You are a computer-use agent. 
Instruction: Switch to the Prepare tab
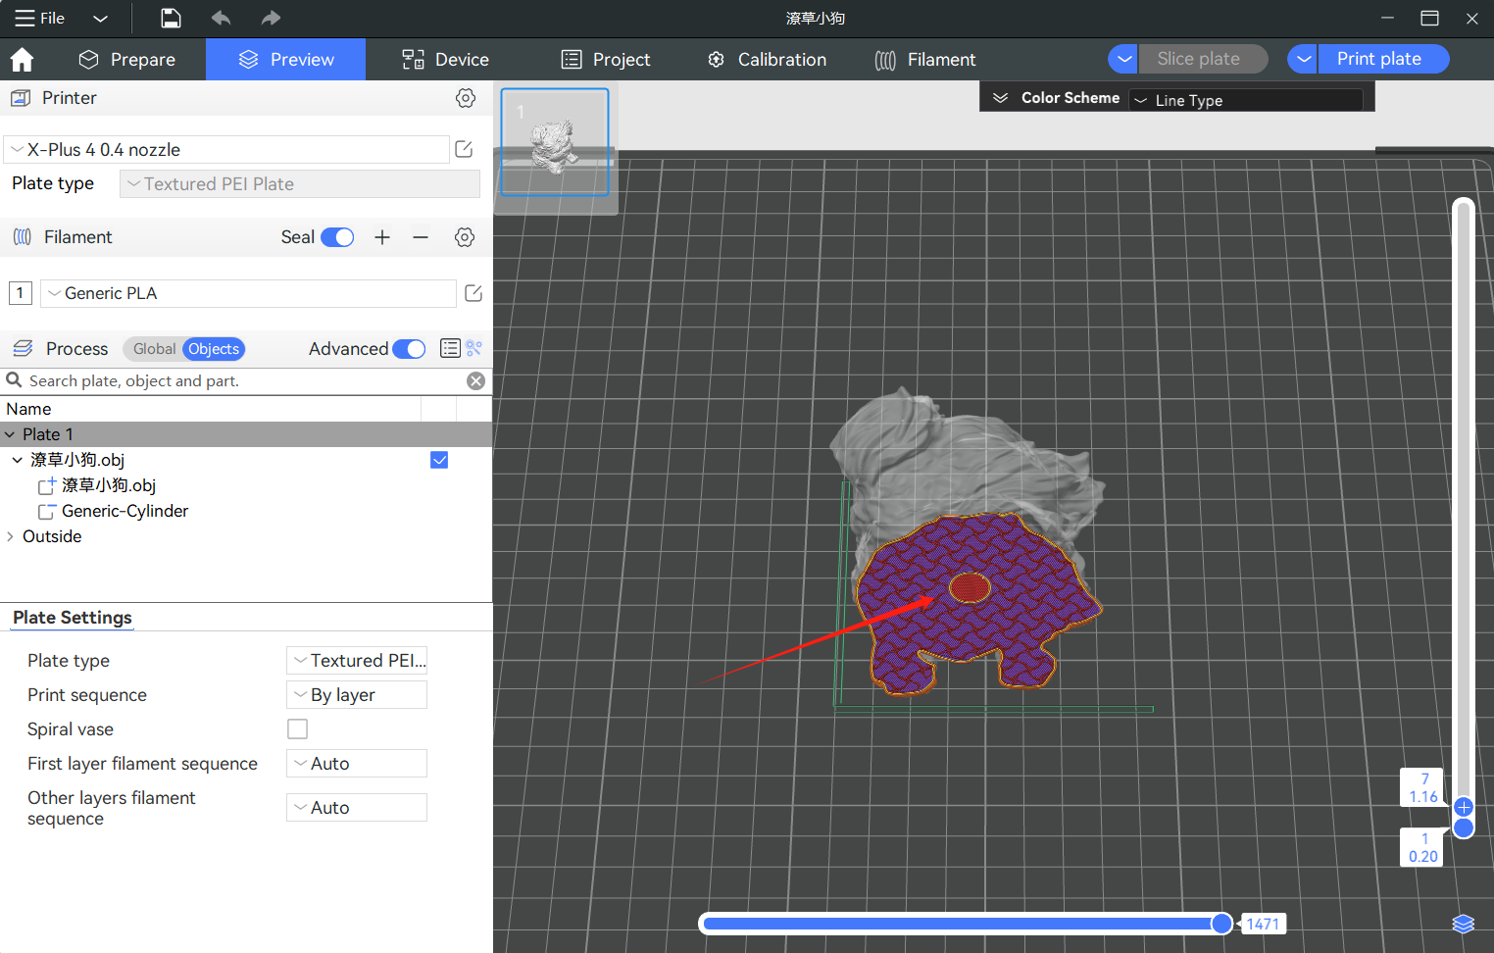pyautogui.click(x=127, y=60)
